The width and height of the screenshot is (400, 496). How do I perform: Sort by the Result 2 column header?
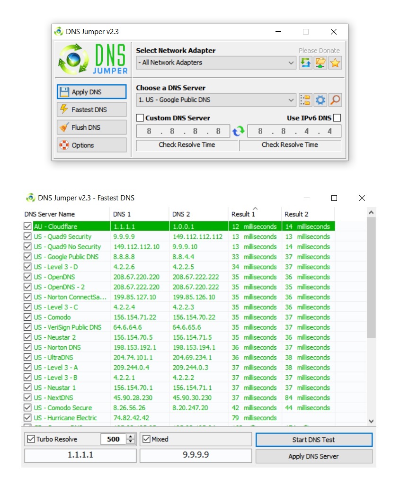coord(308,214)
